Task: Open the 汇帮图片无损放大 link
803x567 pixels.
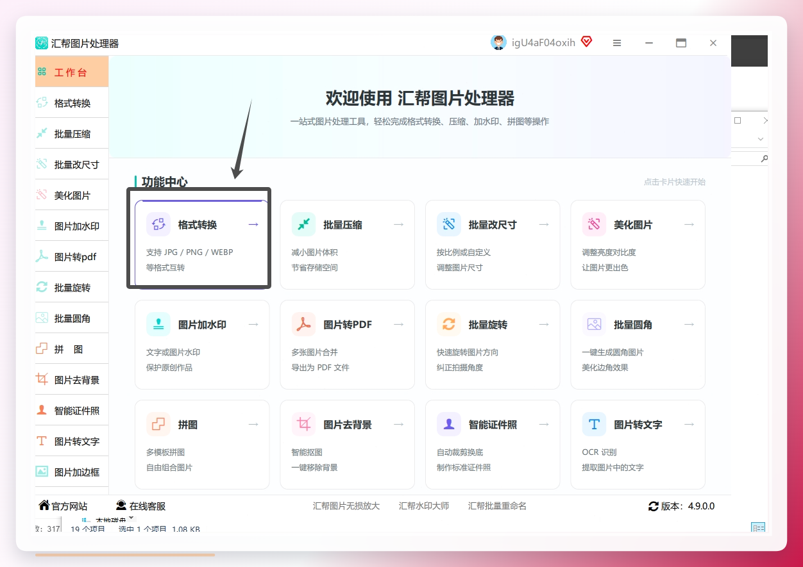Action: pyautogui.click(x=346, y=506)
